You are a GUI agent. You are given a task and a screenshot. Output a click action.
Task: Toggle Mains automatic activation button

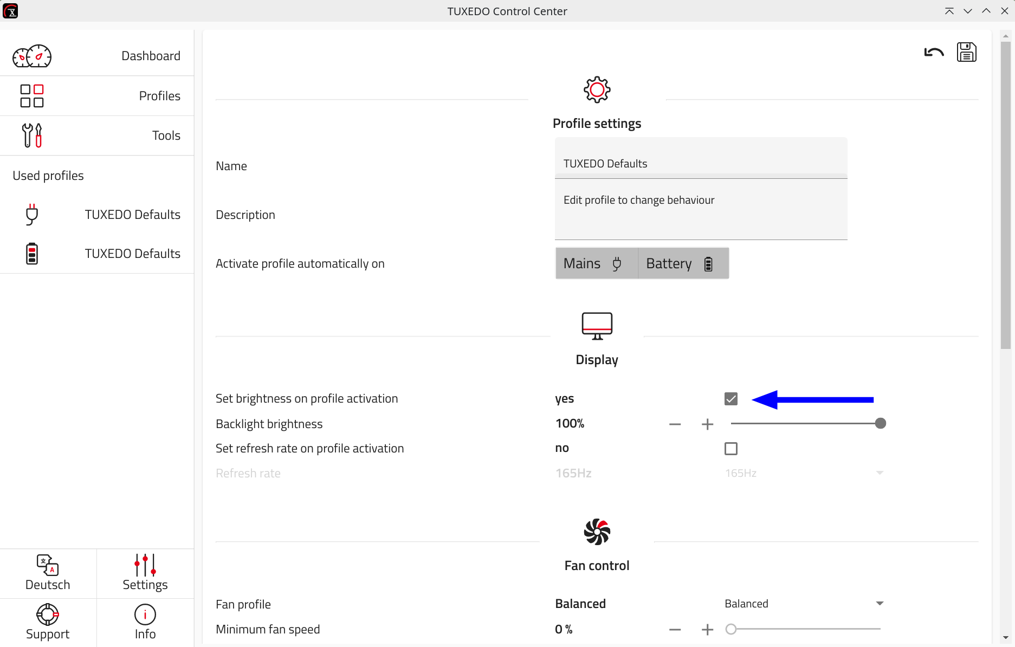click(597, 263)
